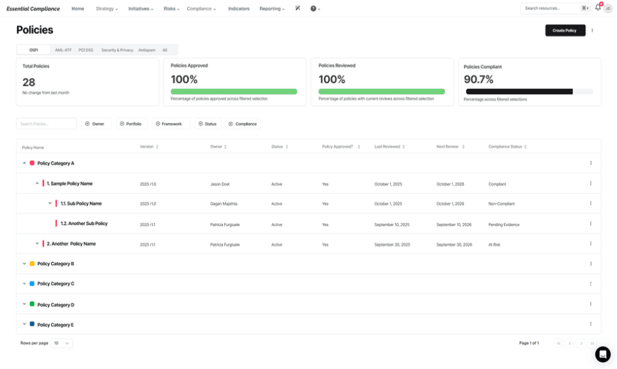
Task: Open the kebab menu for Sample Policy Name
Action: 591,184
